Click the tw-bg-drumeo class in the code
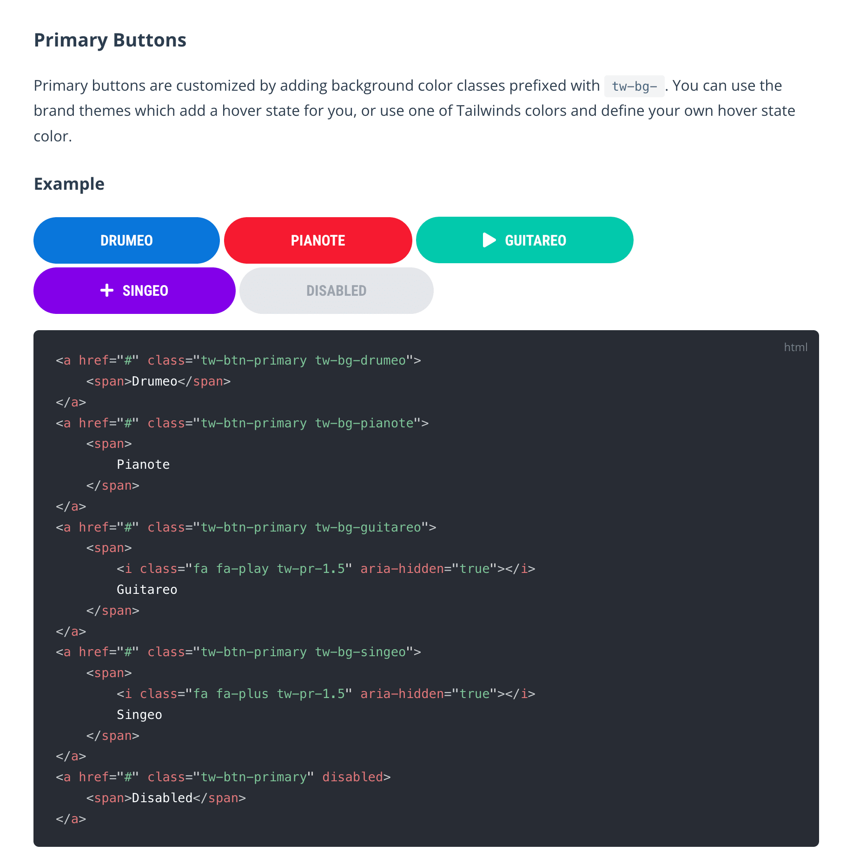 pos(361,360)
